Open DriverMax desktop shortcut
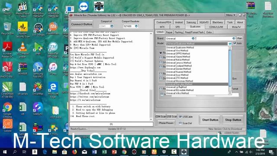 click(38, 89)
